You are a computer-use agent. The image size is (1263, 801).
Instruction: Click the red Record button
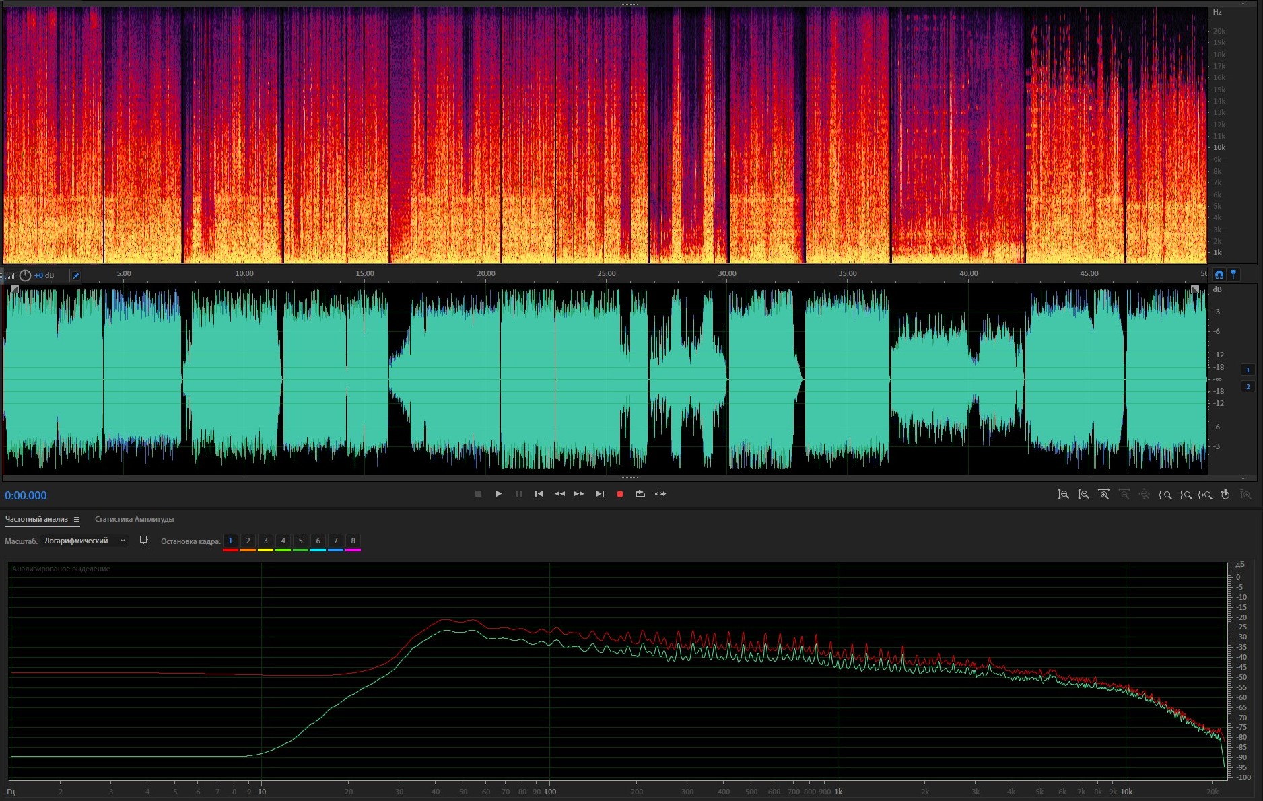[619, 494]
